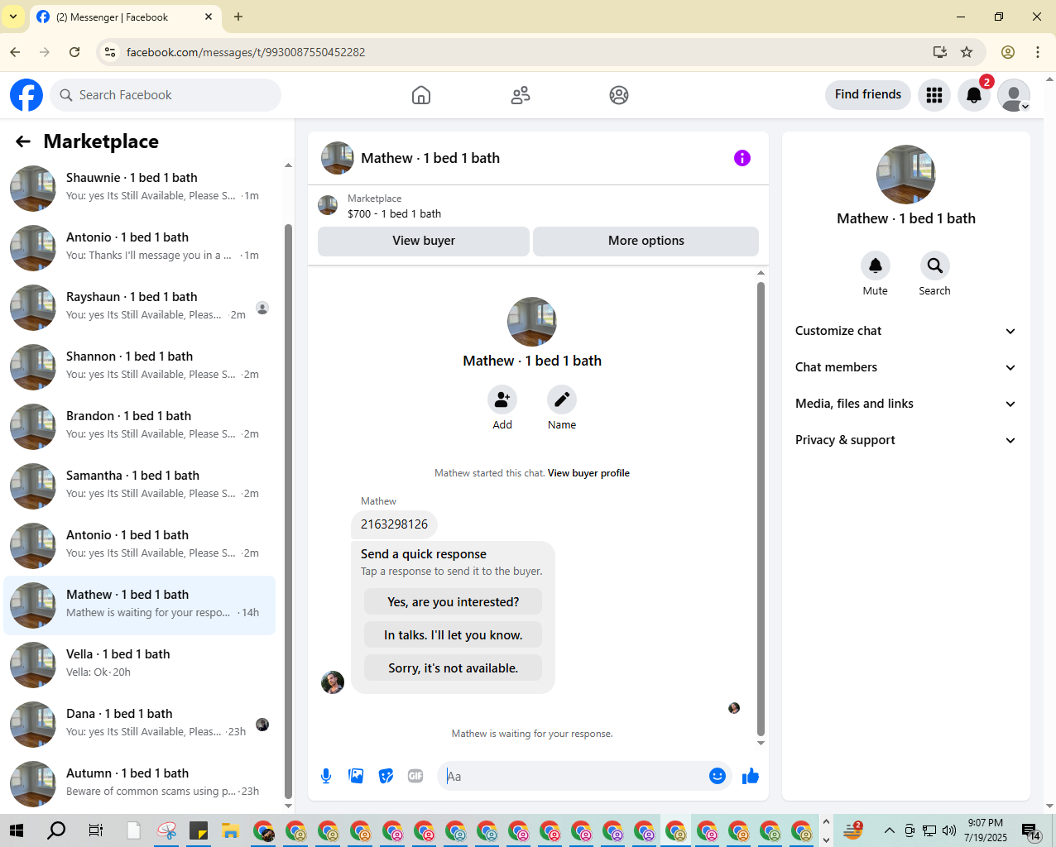Open the Facebook menu grid icon

[x=934, y=95]
